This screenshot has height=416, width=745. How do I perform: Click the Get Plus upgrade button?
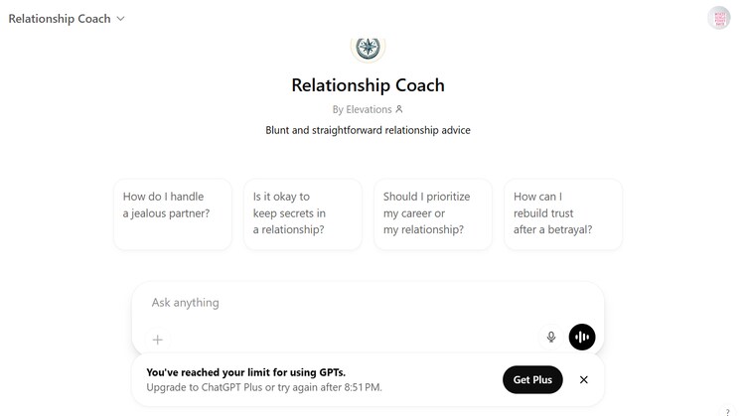[532, 379]
